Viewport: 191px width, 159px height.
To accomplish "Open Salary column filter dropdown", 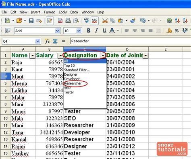I will click(x=60, y=56).
